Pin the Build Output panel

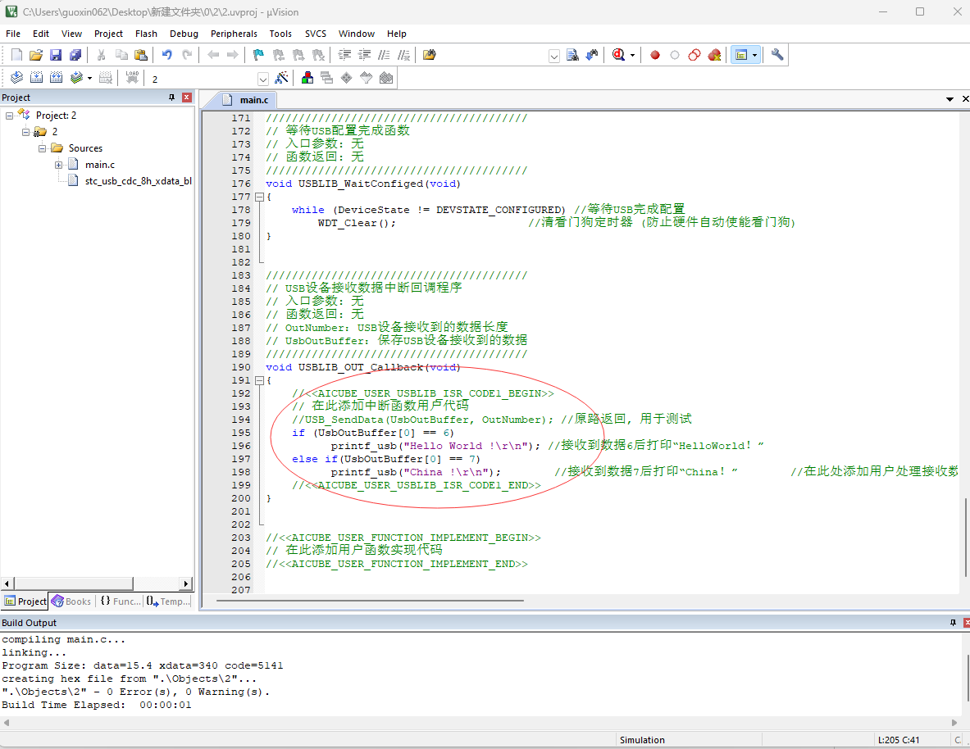point(953,623)
